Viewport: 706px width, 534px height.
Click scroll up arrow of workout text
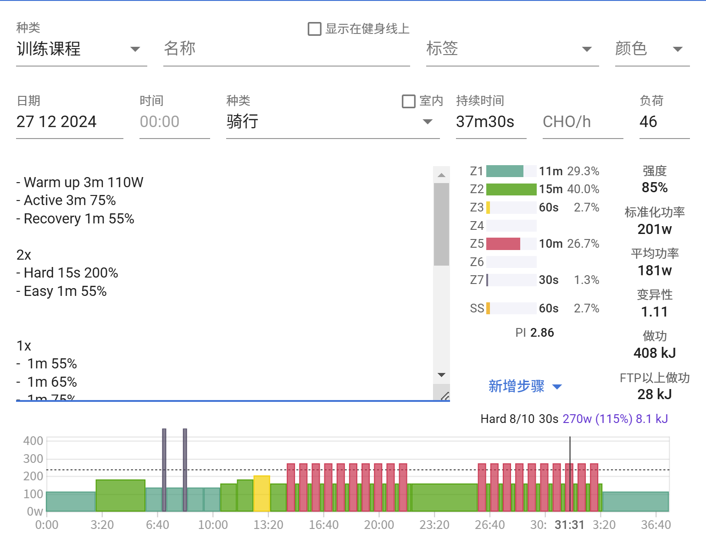click(441, 175)
